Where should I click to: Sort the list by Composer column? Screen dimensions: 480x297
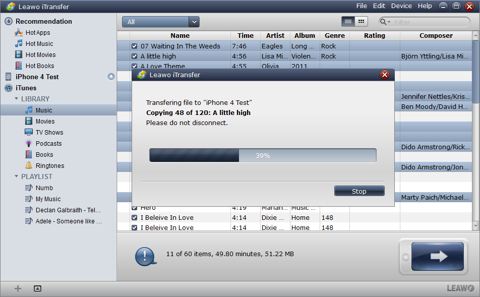436,35
